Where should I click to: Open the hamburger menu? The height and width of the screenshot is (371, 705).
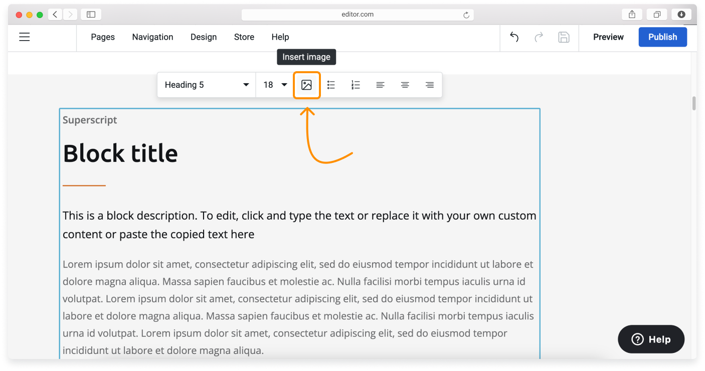pos(24,37)
